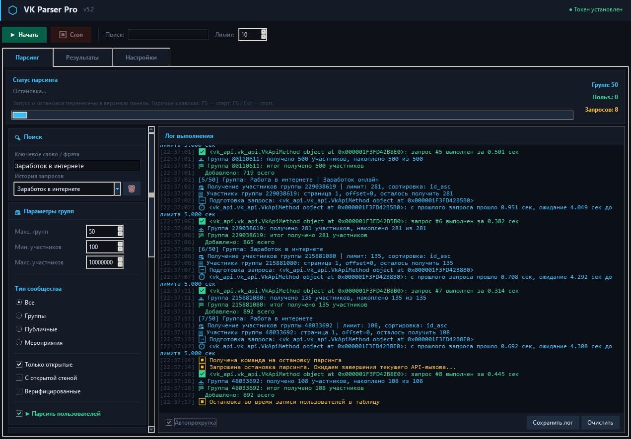This screenshot has height=439, width=631.
Task: Click log line 'Добавлено: 865 всего'
Action: pos(239,242)
